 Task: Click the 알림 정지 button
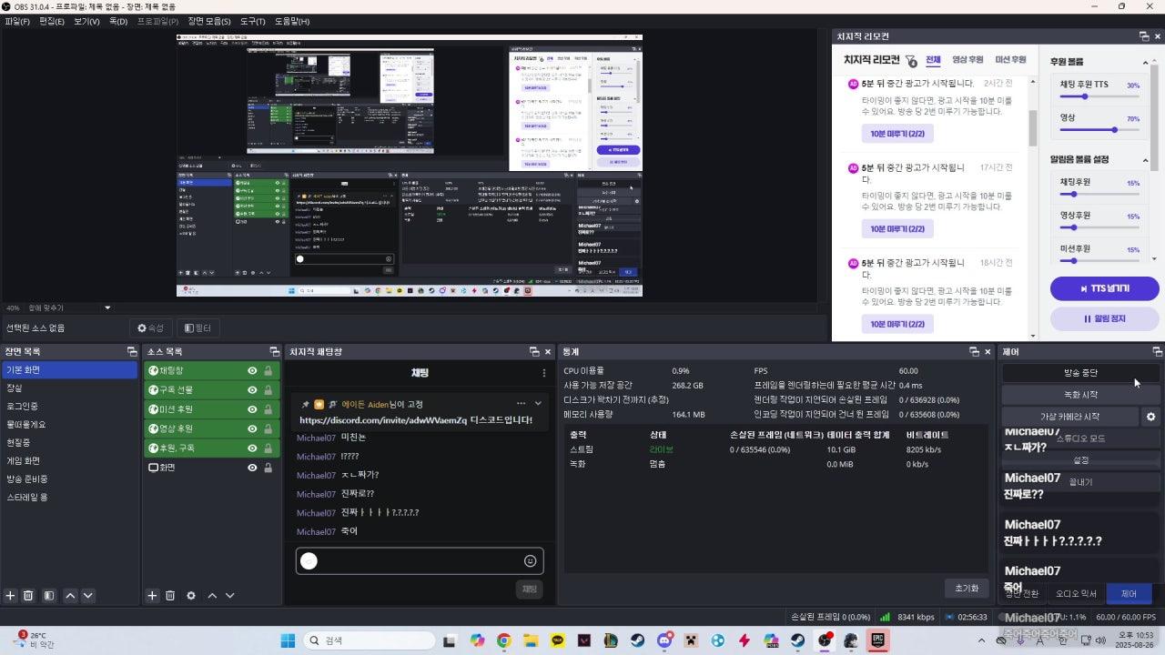point(1104,318)
